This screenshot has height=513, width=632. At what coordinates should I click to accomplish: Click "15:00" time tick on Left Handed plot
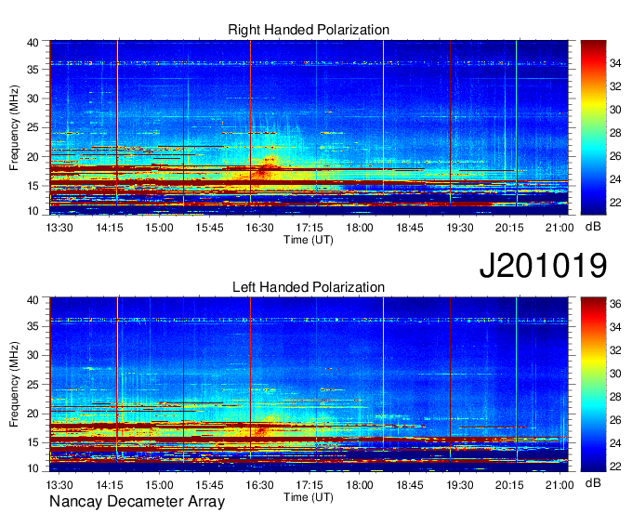tap(159, 485)
